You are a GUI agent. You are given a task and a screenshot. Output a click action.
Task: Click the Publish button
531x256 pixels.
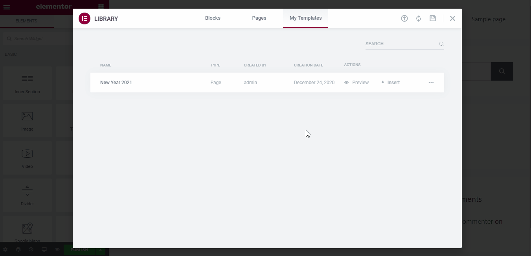[79, 250]
